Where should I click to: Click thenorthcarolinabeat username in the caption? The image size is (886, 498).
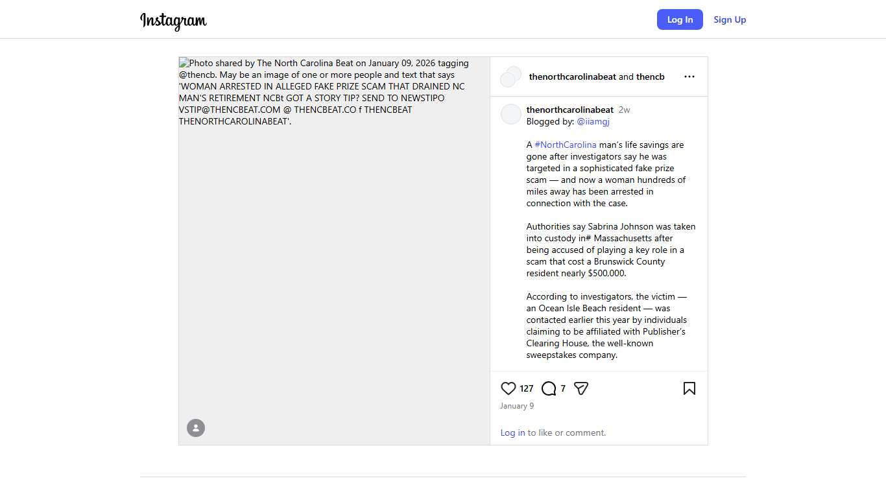569,110
